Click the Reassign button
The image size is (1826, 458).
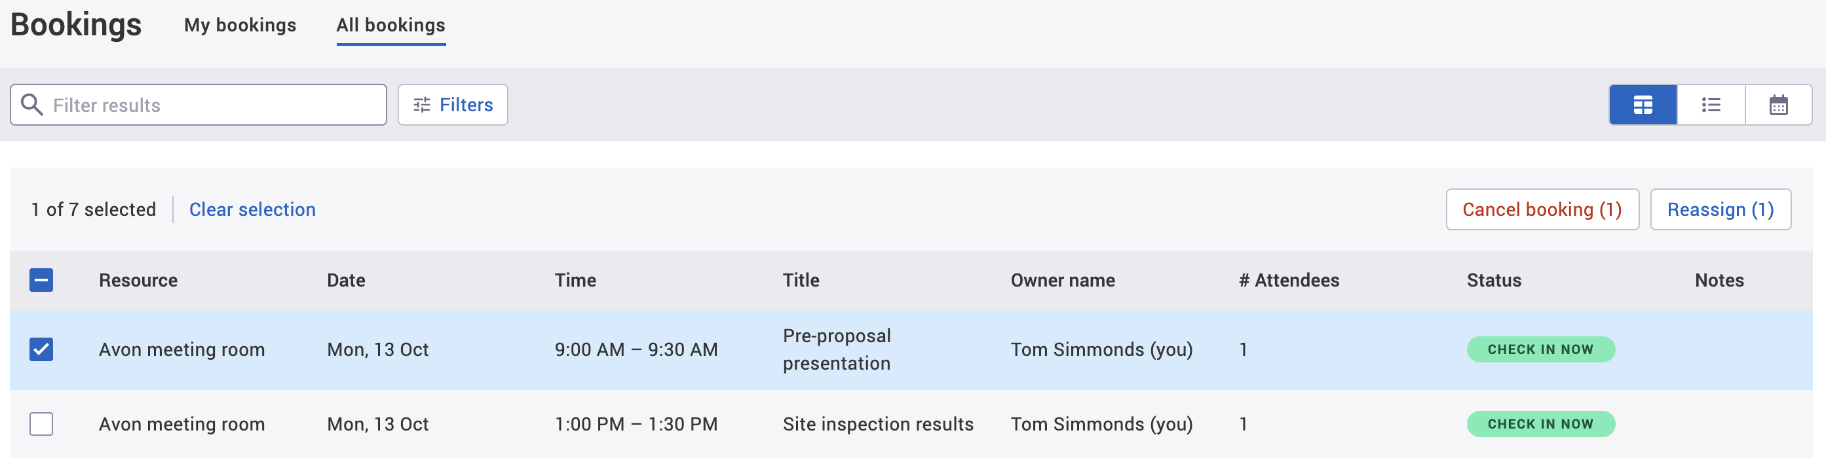click(1721, 209)
